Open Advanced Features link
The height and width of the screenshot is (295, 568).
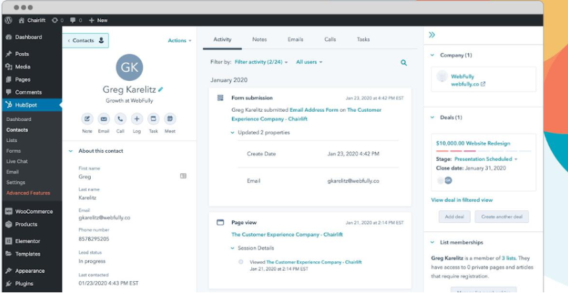point(28,192)
